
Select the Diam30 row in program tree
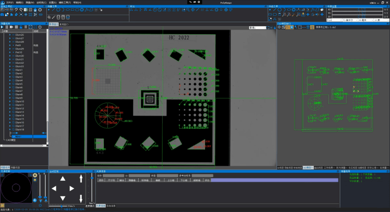(x=19, y=56)
